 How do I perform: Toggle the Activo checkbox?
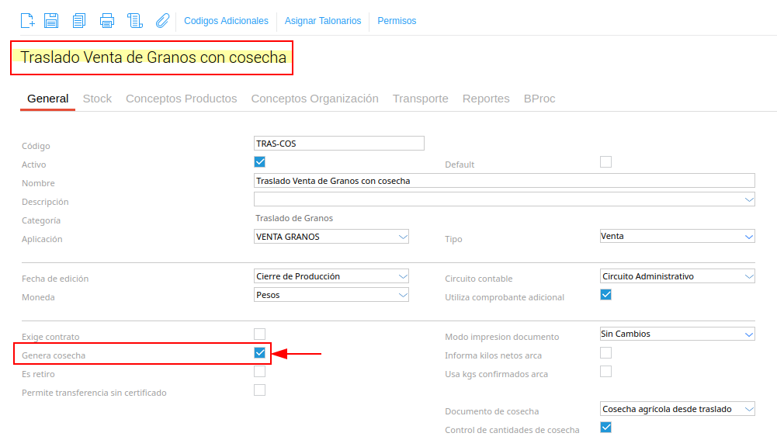[260, 162]
